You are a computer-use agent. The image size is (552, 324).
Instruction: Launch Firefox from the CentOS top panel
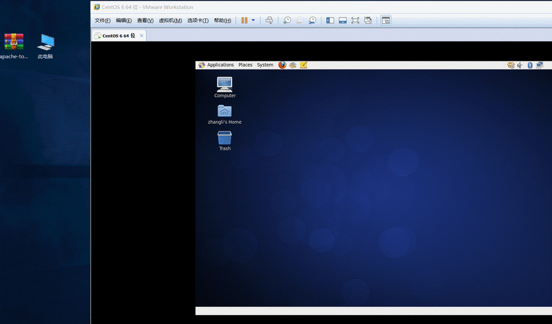[282, 65]
